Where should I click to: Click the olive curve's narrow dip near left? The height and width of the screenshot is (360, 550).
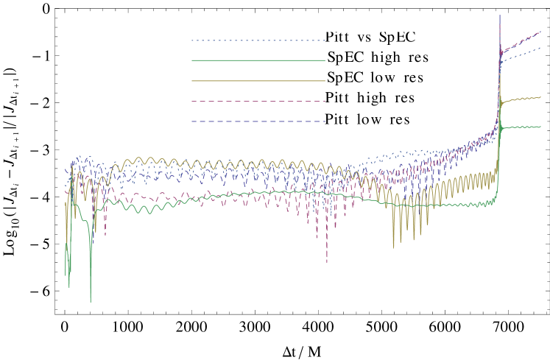point(94,229)
